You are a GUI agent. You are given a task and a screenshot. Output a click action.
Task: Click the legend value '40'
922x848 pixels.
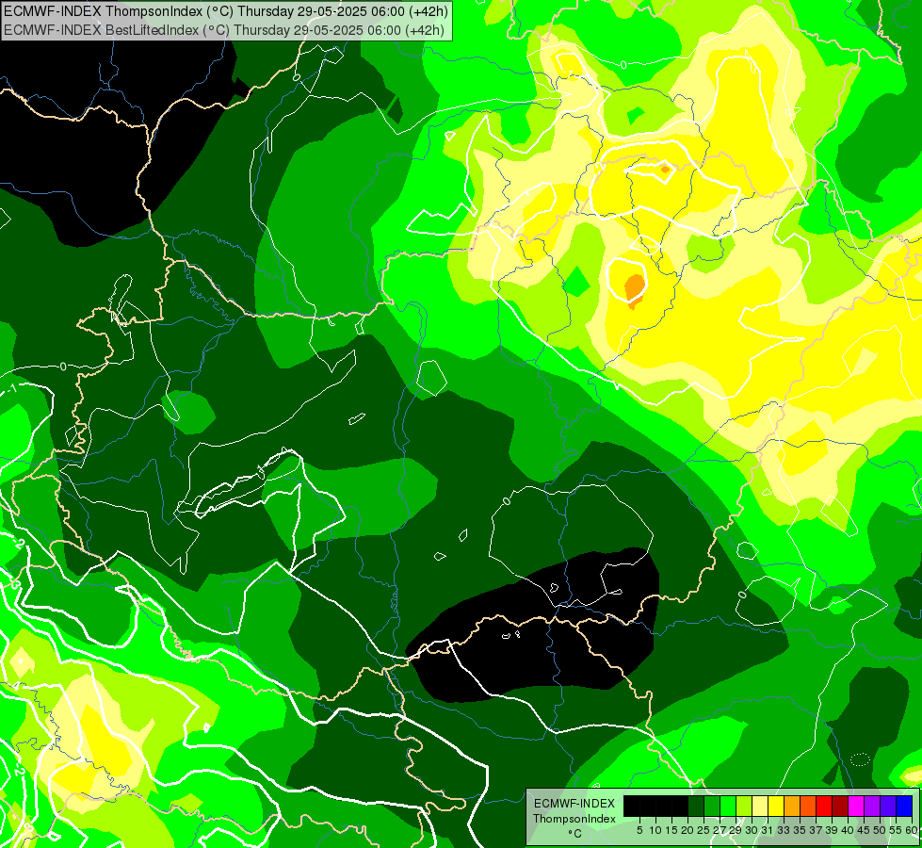(848, 830)
